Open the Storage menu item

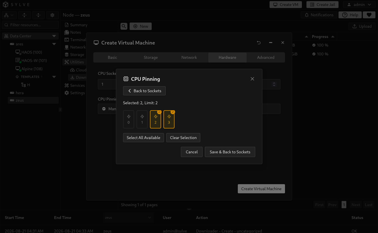(x=74, y=55)
